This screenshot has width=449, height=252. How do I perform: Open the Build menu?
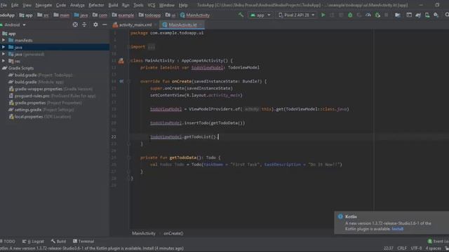click(x=113, y=5)
